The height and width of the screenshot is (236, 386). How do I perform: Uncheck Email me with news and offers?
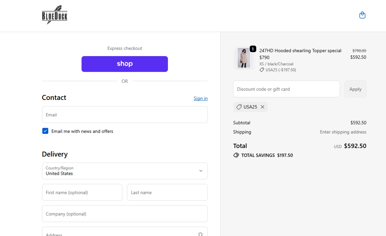click(x=45, y=131)
